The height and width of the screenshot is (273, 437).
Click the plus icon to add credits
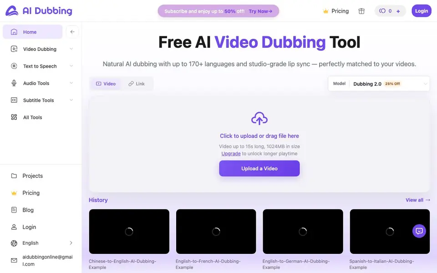(398, 11)
